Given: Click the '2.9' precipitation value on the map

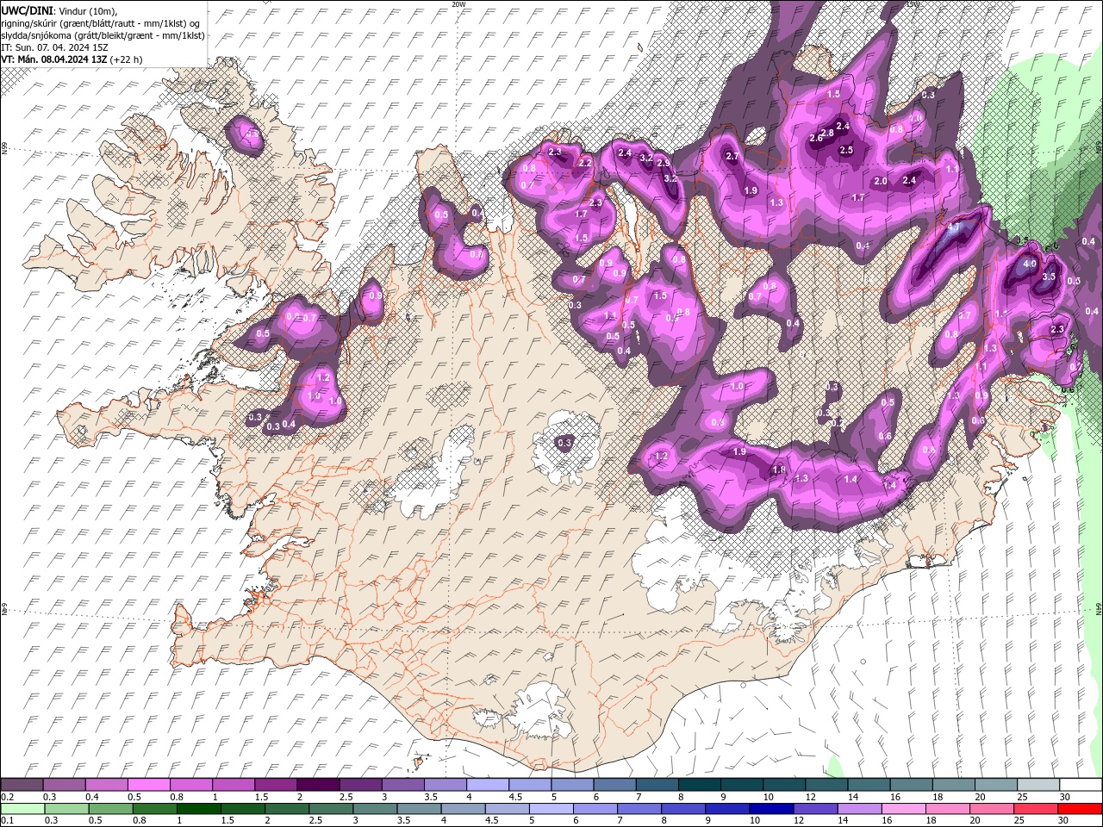Looking at the screenshot, I should [664, 163].
